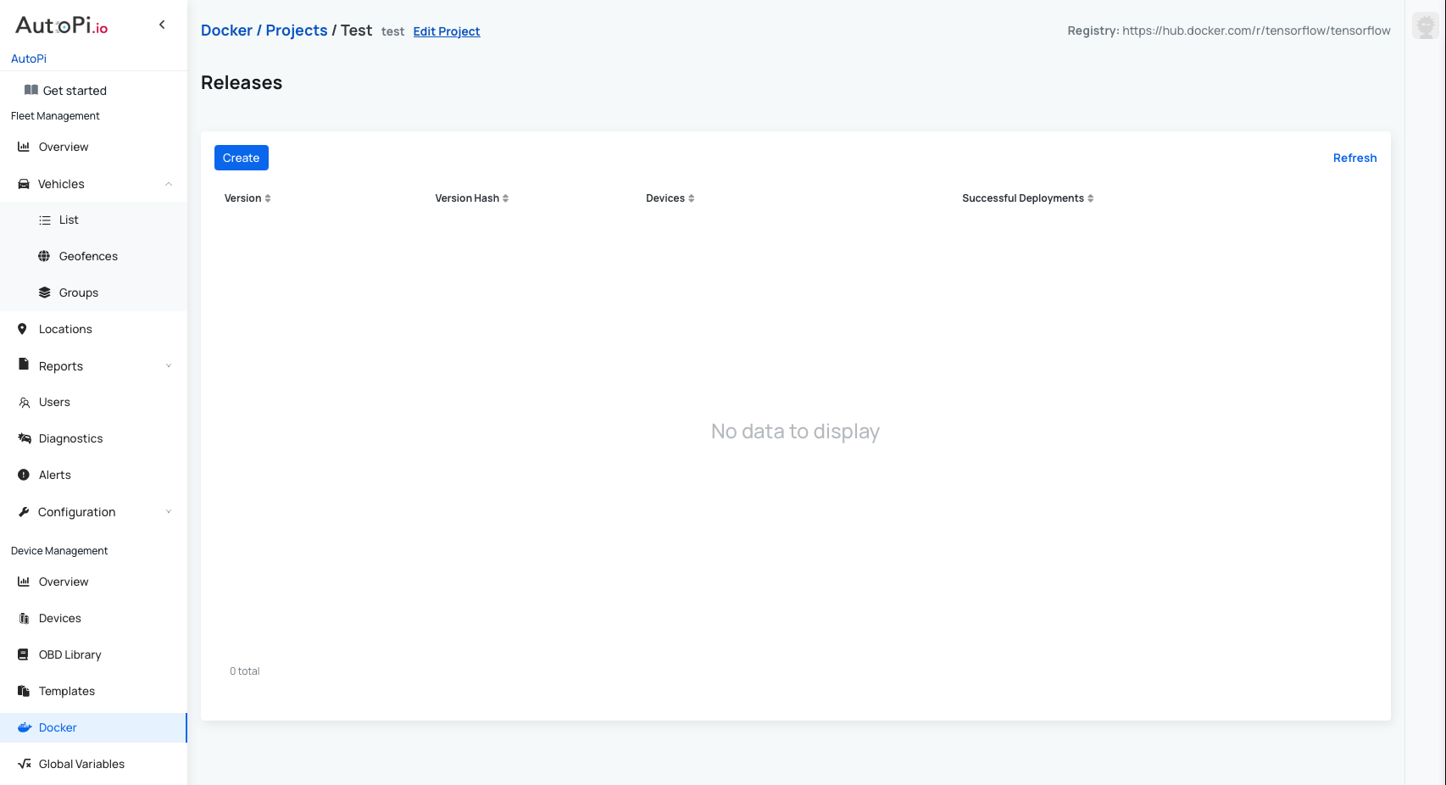This screenshot has width=1446, height=785.
Task: Open the vehicle List menu item
Action: 68,220
